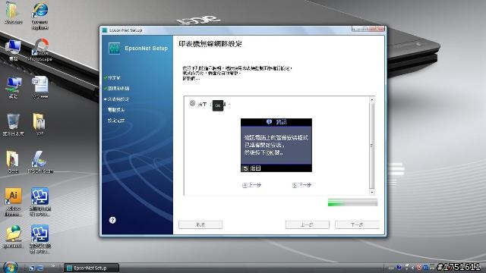Viewport: 486px width, 273px height.
Task: Open the document file icon beside the Network icon
Action: pos(40,87)
